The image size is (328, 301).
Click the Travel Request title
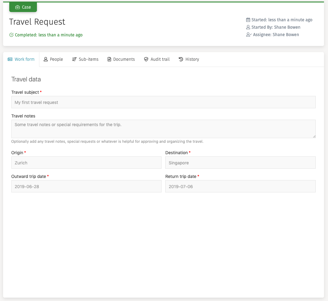(x=37, y=22)
